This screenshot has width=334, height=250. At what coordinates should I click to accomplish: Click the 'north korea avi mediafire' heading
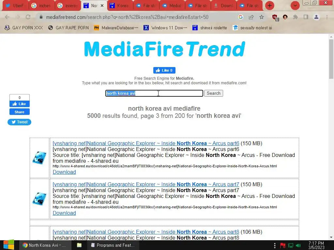[x=164, y=108]
